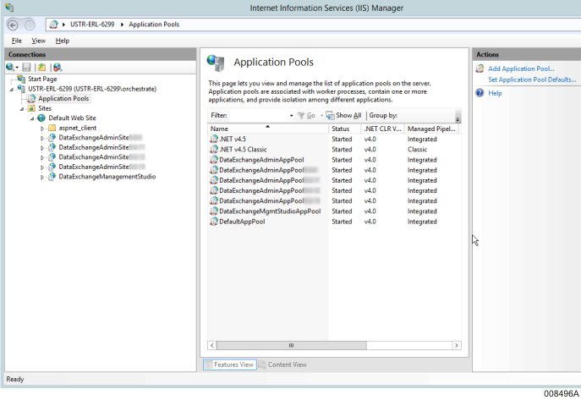Switch to the Content View tab
This screenshot has width=581, height=400.
pyautogui.click(x=282, y=364)
